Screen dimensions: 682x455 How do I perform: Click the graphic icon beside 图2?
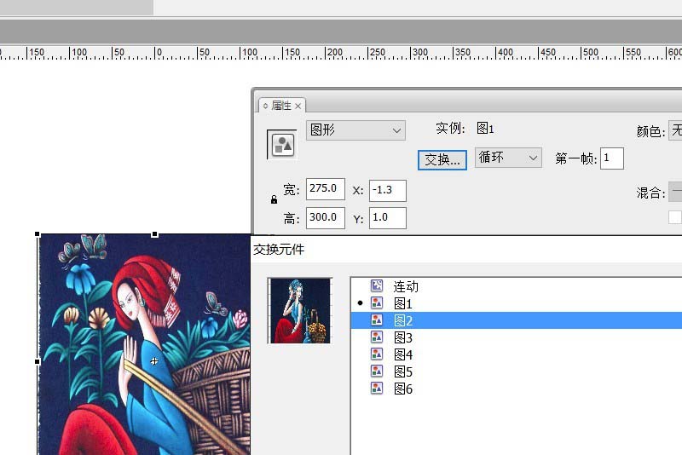point(377,320)
